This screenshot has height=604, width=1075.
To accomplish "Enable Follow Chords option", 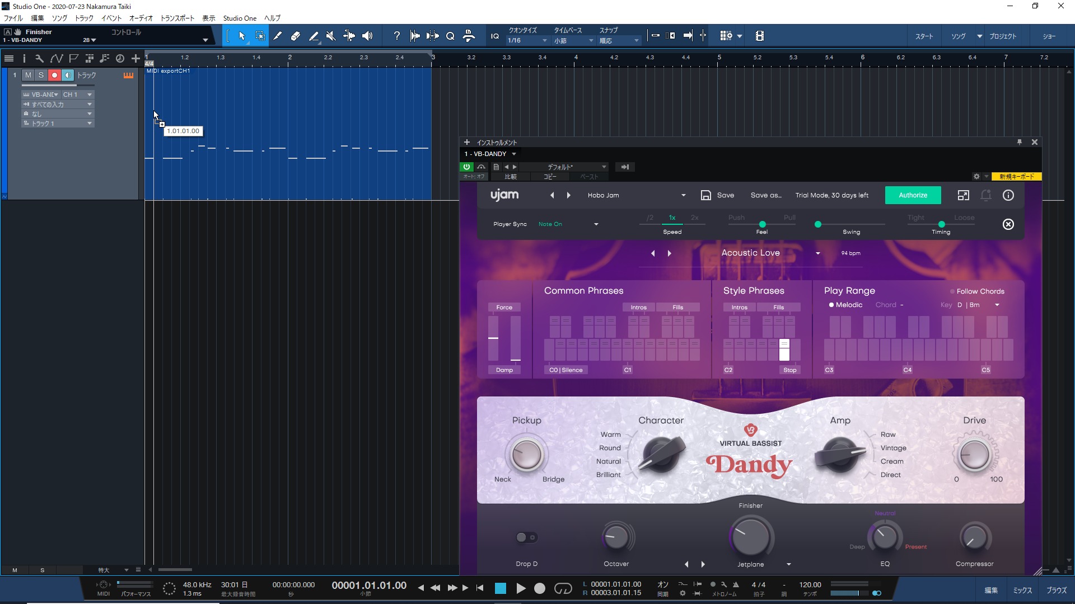I will point(977,291).
